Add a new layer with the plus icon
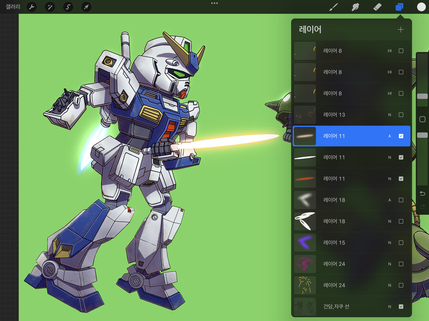Viewport: 429px width, 321px height. (400, 29)
